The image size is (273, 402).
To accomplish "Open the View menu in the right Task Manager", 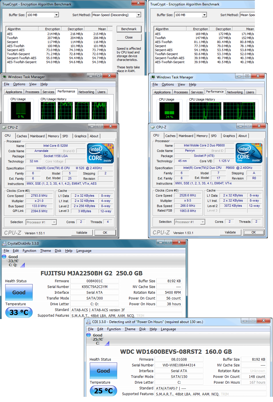I will pyautogui.click(x=181, y=84).
